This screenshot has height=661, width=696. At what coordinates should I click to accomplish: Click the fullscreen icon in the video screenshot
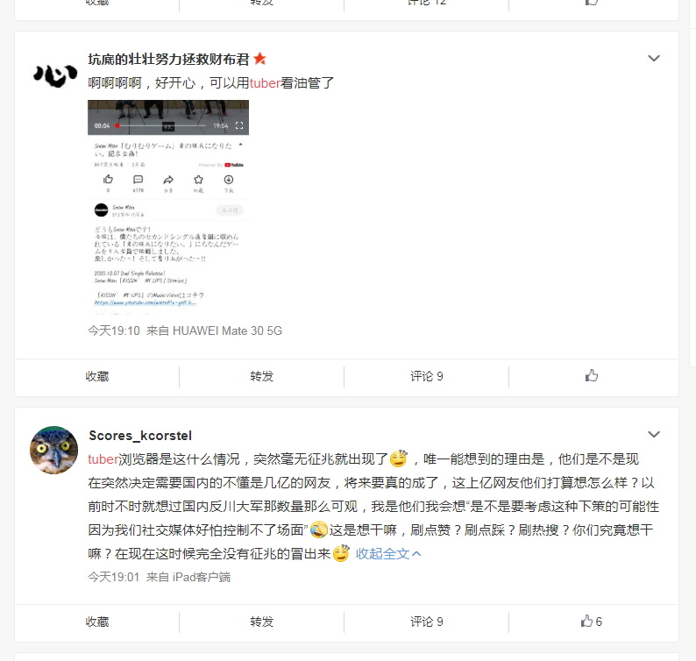239,125
